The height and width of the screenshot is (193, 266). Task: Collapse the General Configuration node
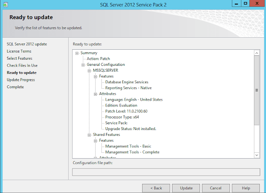click(x=83, y=65)
